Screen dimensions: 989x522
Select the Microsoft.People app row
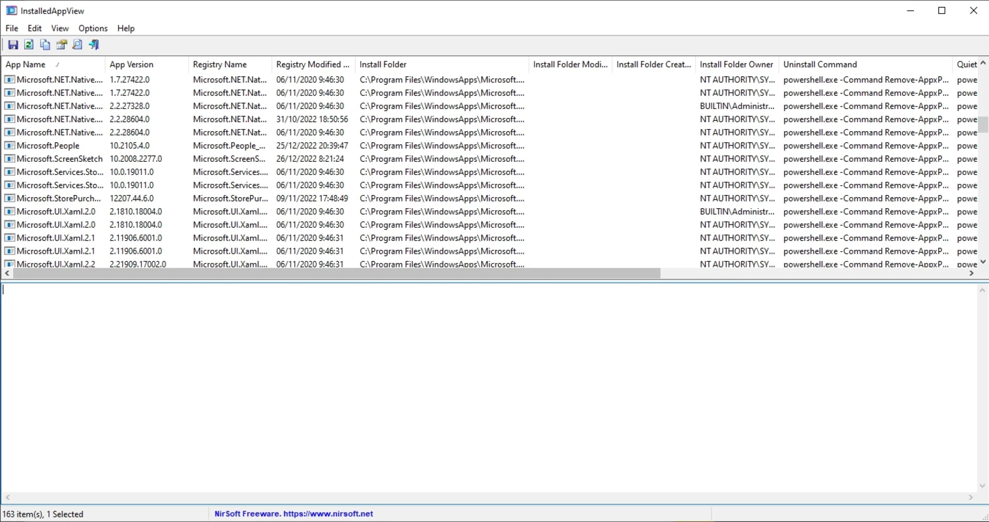490,146
